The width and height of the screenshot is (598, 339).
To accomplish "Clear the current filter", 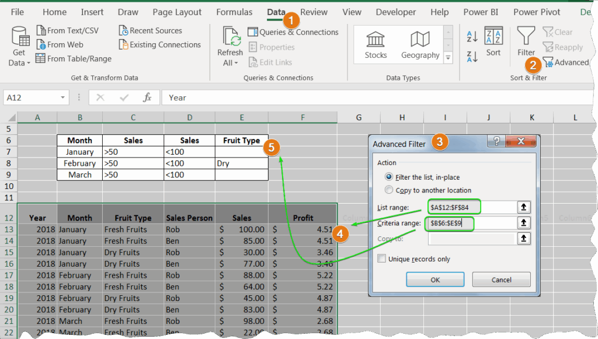I will pos(557,32).
